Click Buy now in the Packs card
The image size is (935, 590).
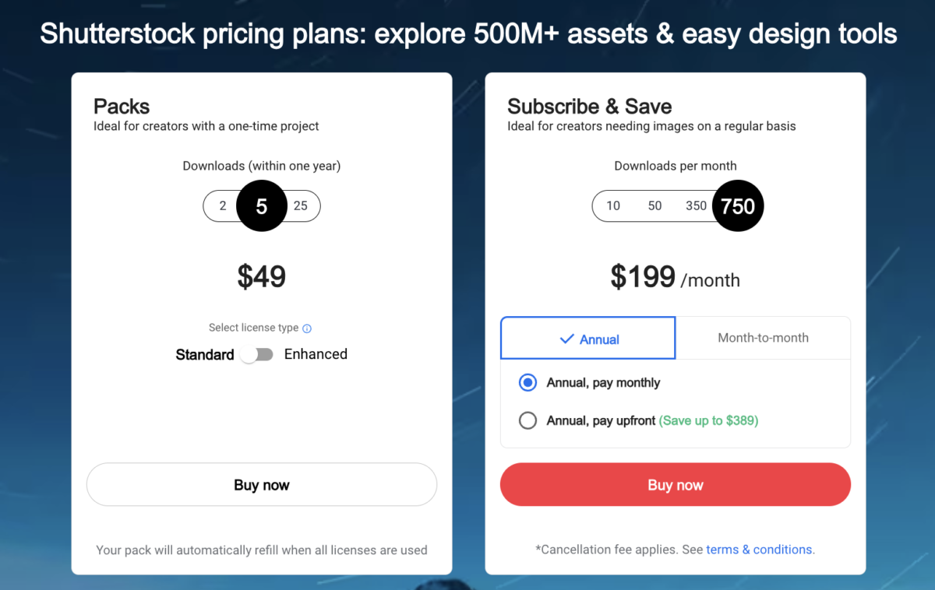[x=261, y=484]
